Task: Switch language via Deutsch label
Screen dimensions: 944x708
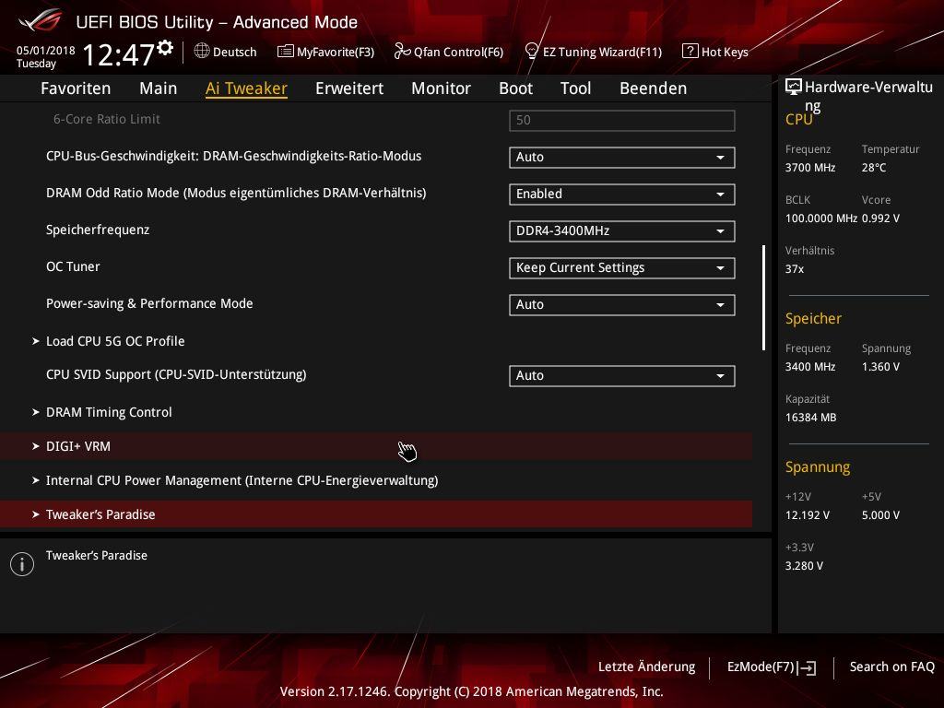Action: (235, 52)
